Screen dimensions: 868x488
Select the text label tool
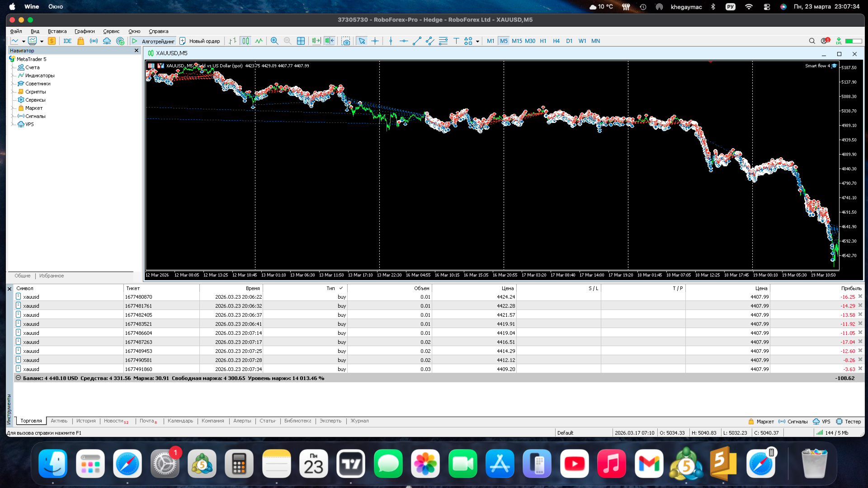[x=456, y=41]
